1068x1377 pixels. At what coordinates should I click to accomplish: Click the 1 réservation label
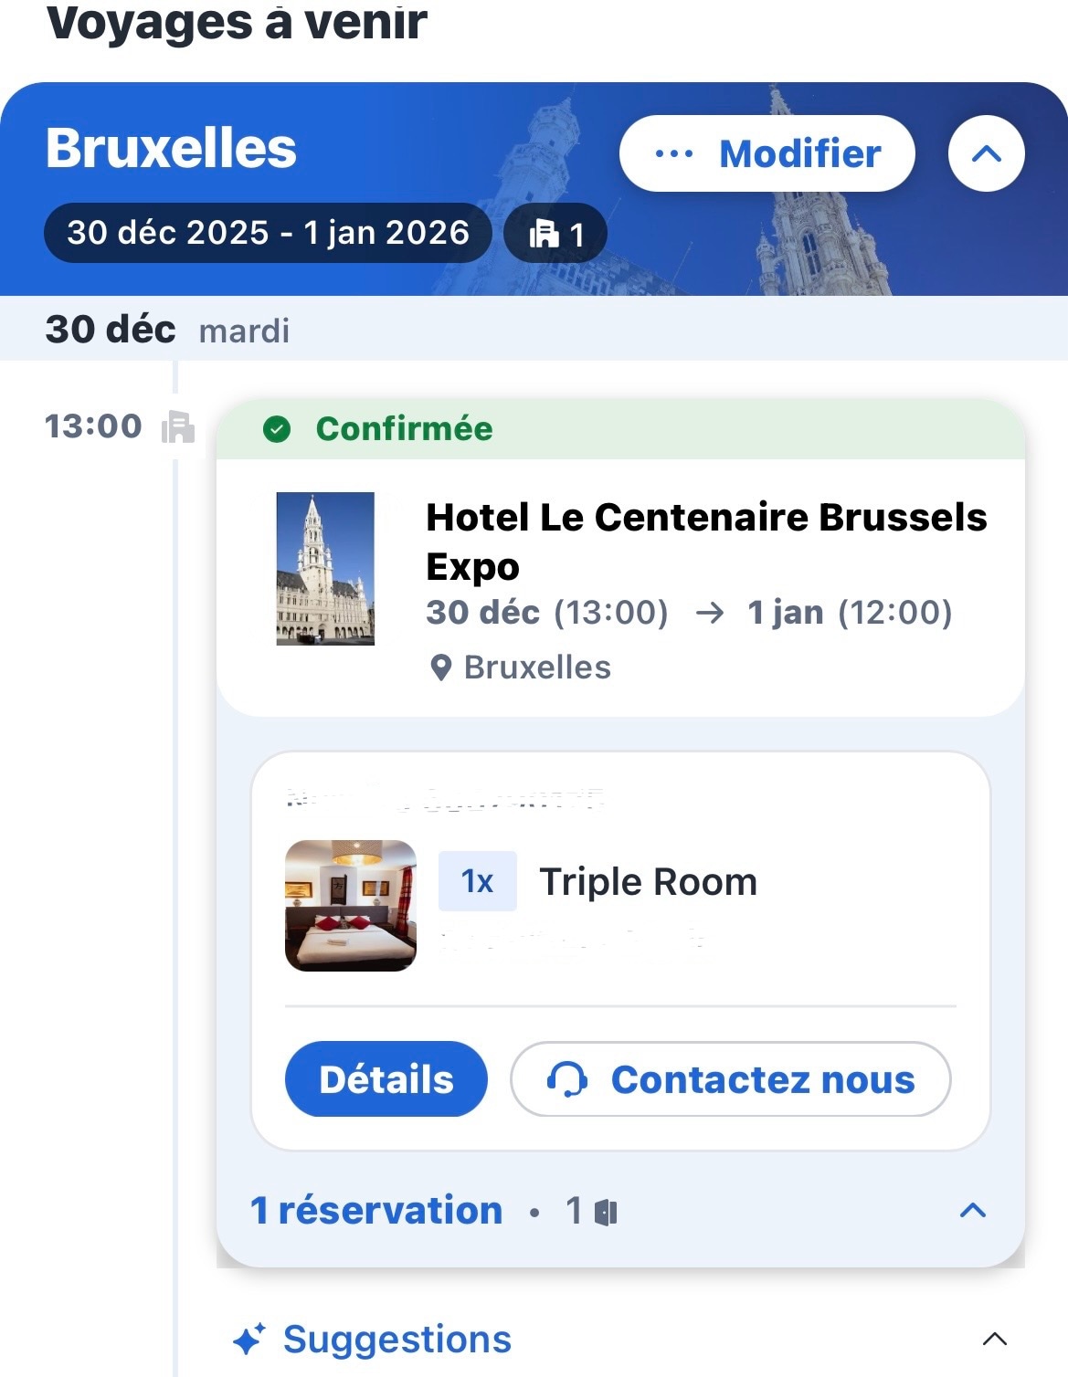[375, 1211]
